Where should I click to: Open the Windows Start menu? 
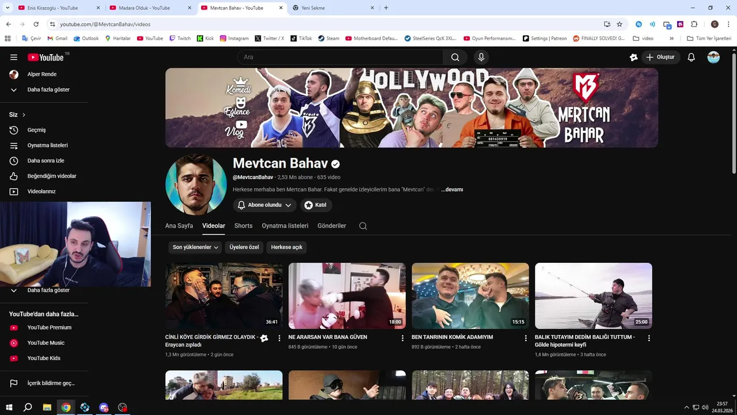[x=9, y=408]
